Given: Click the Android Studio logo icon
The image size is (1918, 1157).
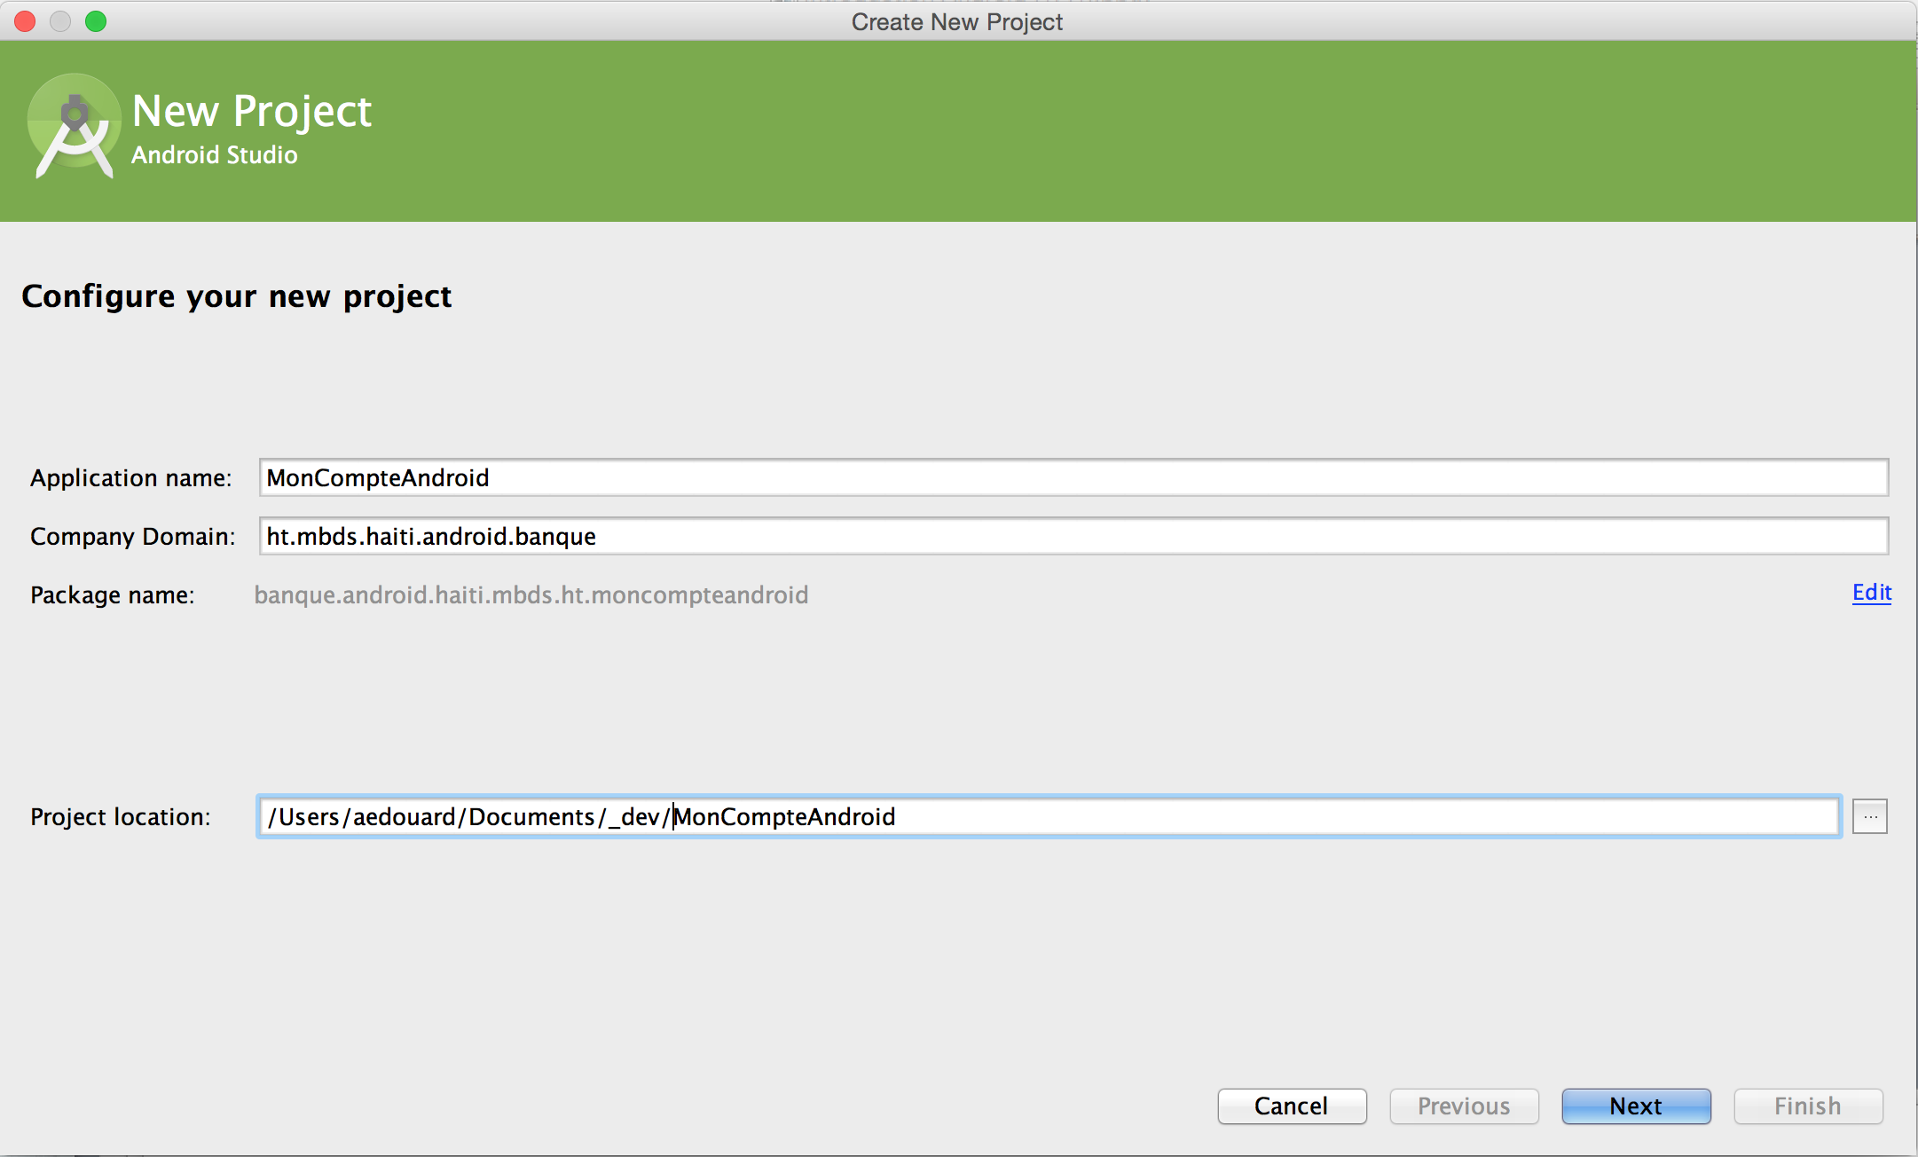Looking at the screenshot, I should [74, 126].
